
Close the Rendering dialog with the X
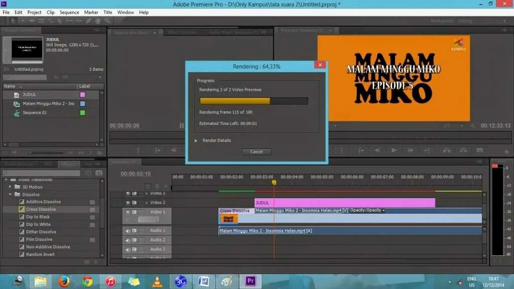click(320, 65)
